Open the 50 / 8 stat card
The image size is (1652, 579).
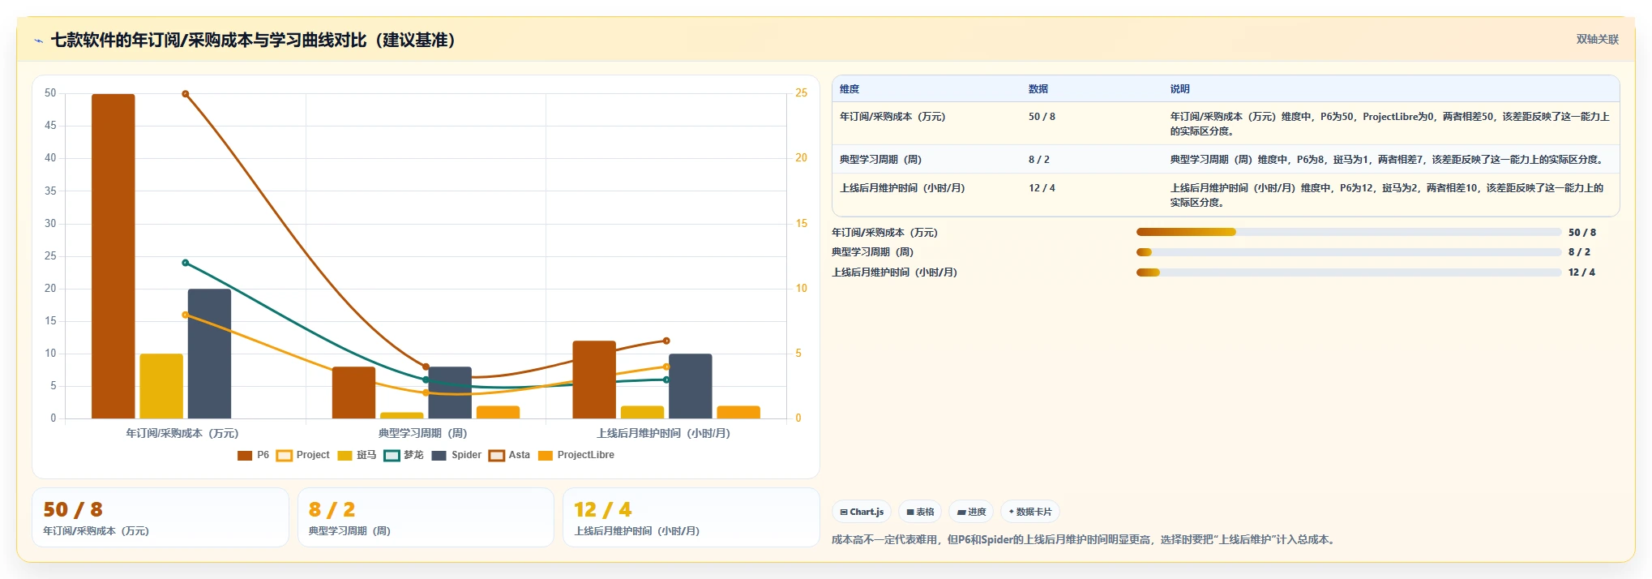(x=160, y=517)
